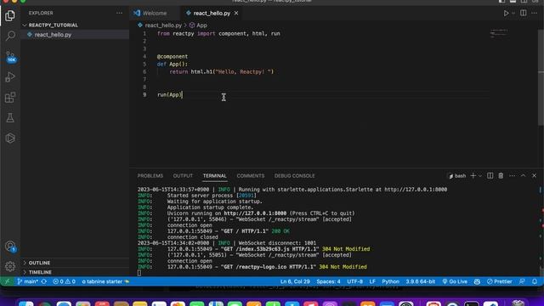The height and width of the screenshot is (306, 544).
Task: Open the Run and Debug view
Action: tap(10, 76)
